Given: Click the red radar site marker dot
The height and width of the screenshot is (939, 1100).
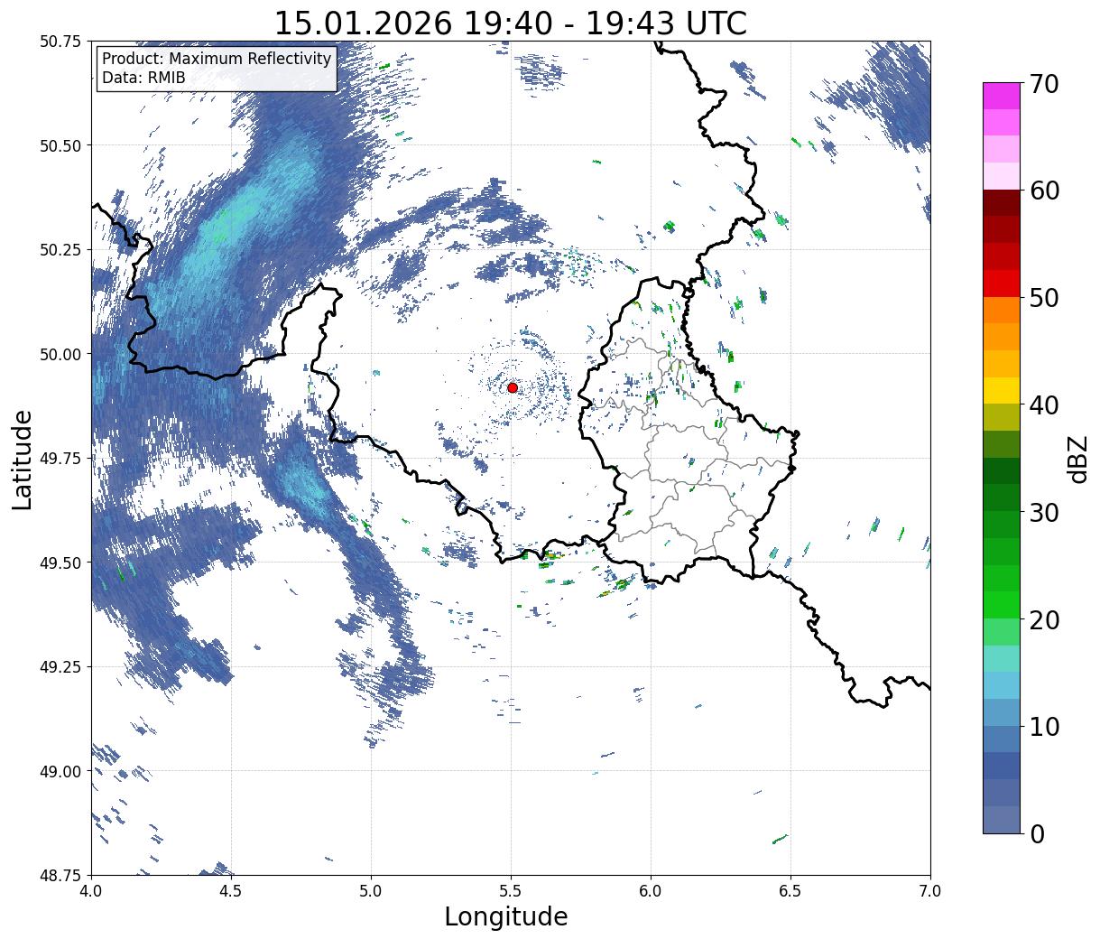Looking at the screenshot, I should pos(513,387).
